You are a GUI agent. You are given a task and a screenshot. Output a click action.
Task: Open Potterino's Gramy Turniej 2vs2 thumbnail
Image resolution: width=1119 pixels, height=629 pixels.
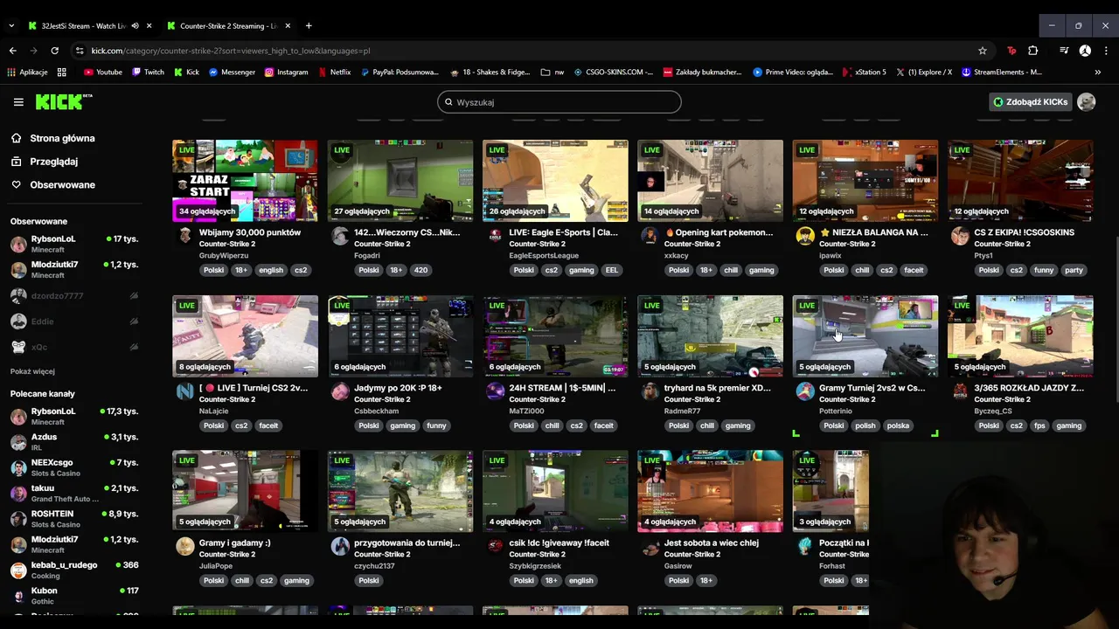865,335
